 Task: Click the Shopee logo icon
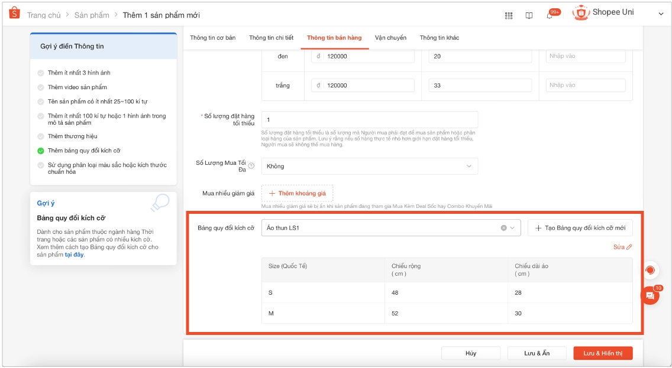coord(15,13)
